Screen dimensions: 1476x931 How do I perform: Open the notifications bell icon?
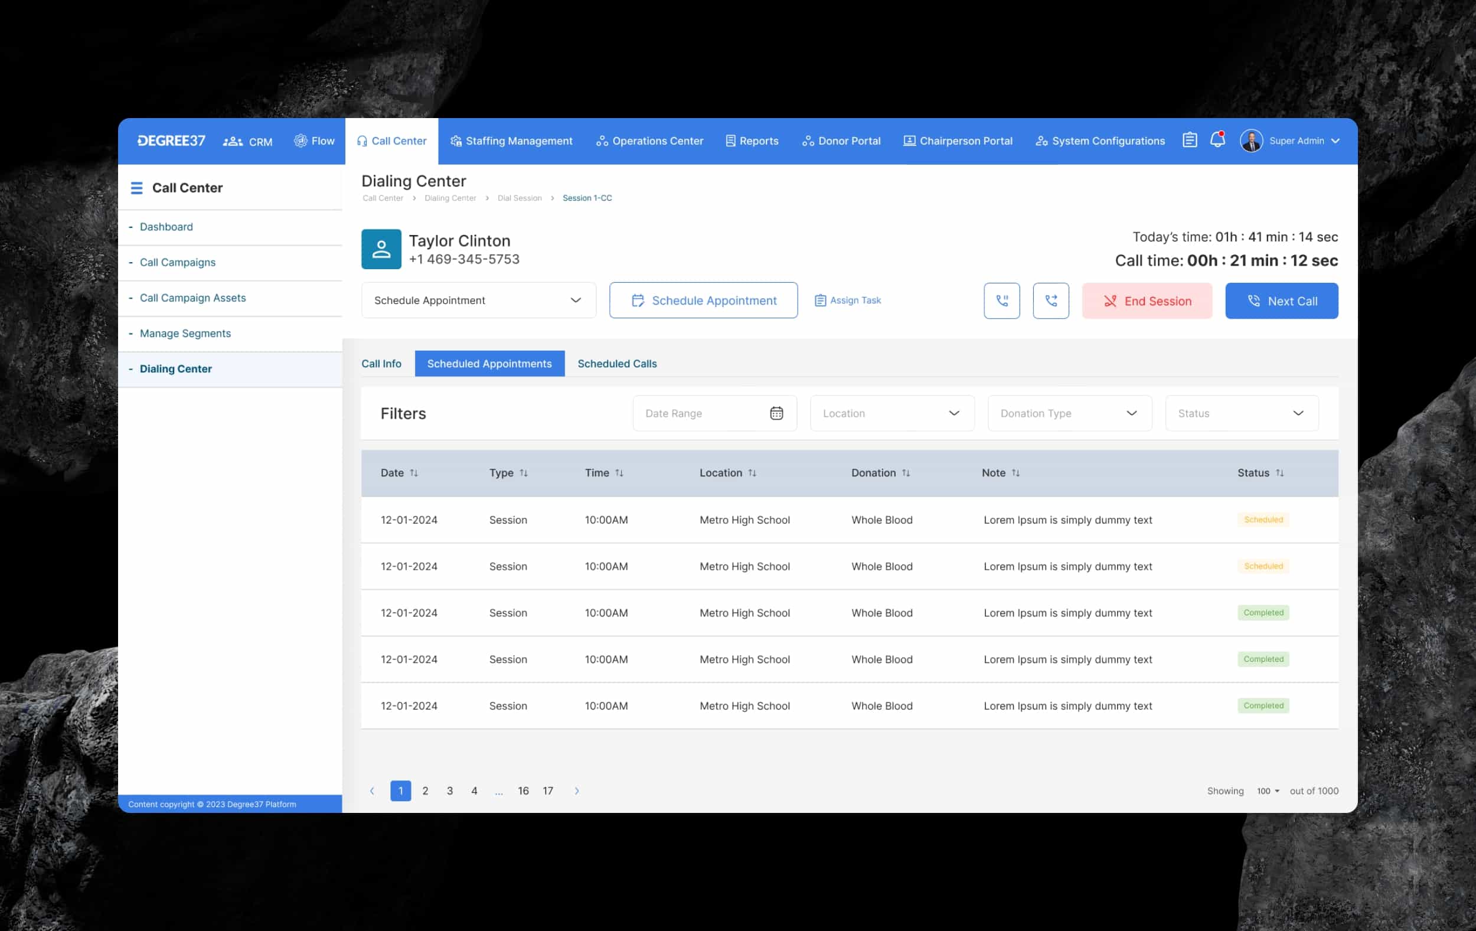[1217, 141]
